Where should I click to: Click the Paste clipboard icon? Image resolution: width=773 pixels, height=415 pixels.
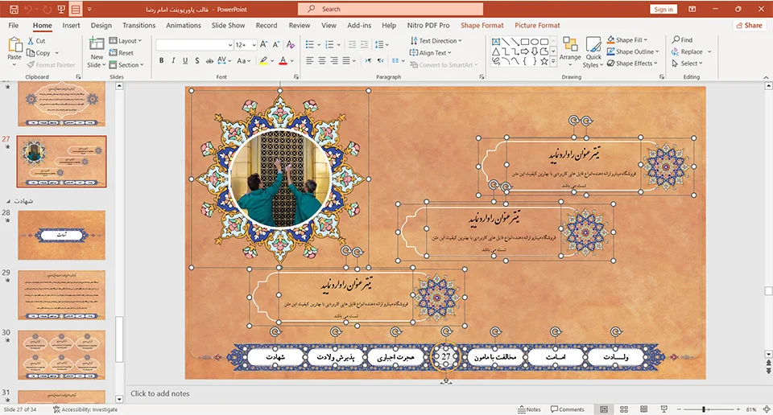(14, 45)
